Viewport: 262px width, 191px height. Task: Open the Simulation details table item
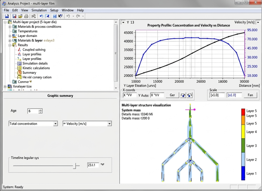tap(35, 63)
